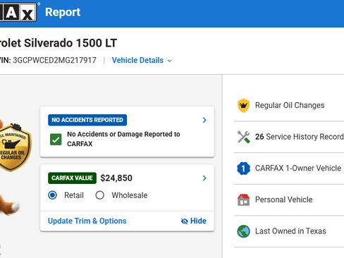Click the Personal Vehicle house icon
344x258 pixels.
pos(243,199)
